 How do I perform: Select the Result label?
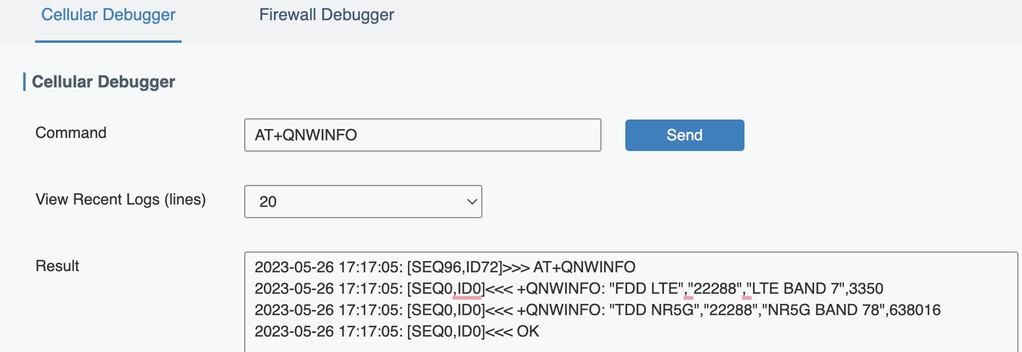[57, 266]
